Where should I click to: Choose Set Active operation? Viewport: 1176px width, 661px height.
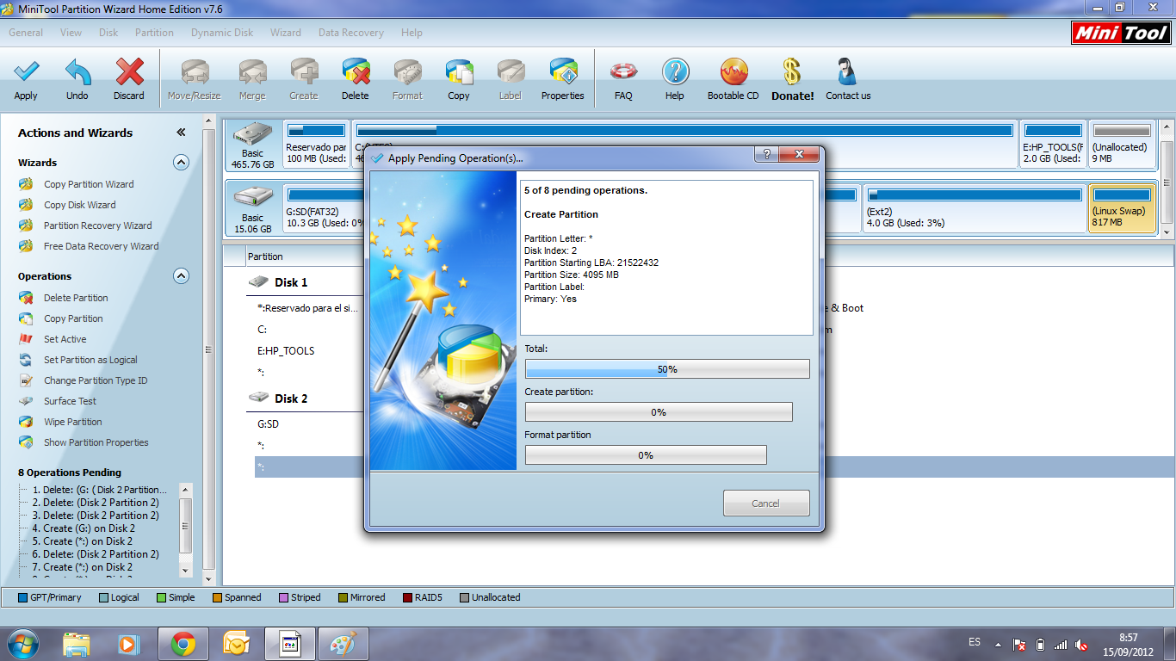point(65,339)
